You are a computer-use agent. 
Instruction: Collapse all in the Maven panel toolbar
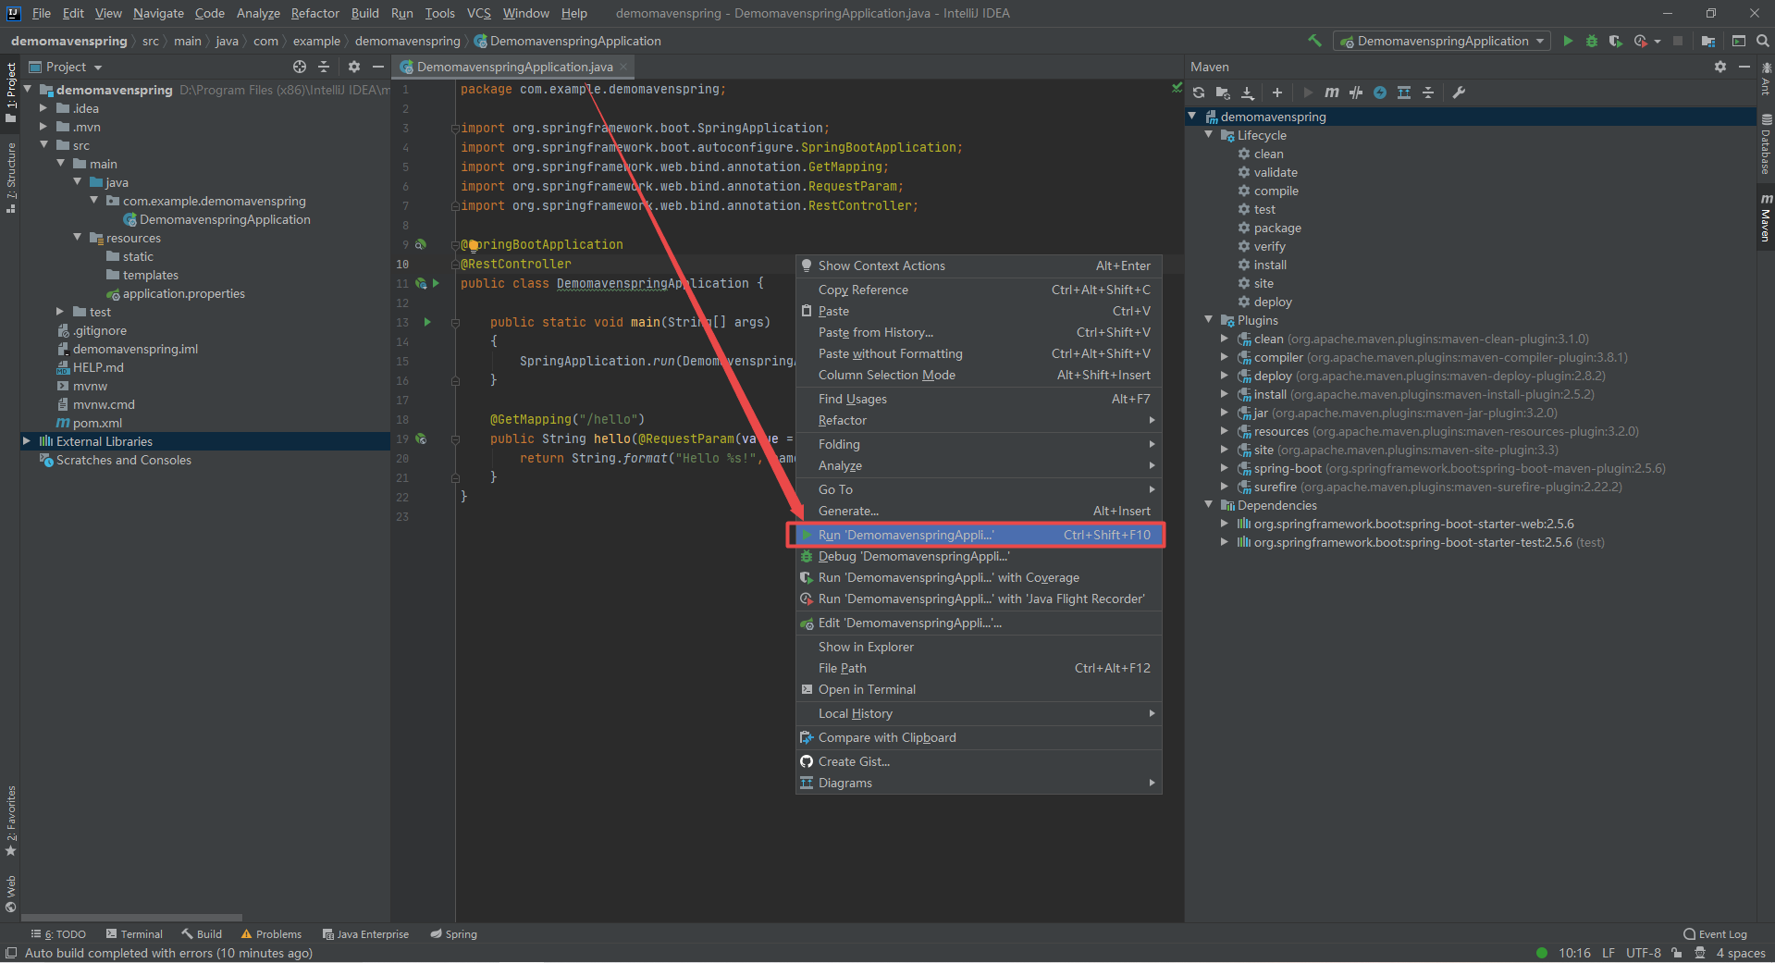point(1428,93)
